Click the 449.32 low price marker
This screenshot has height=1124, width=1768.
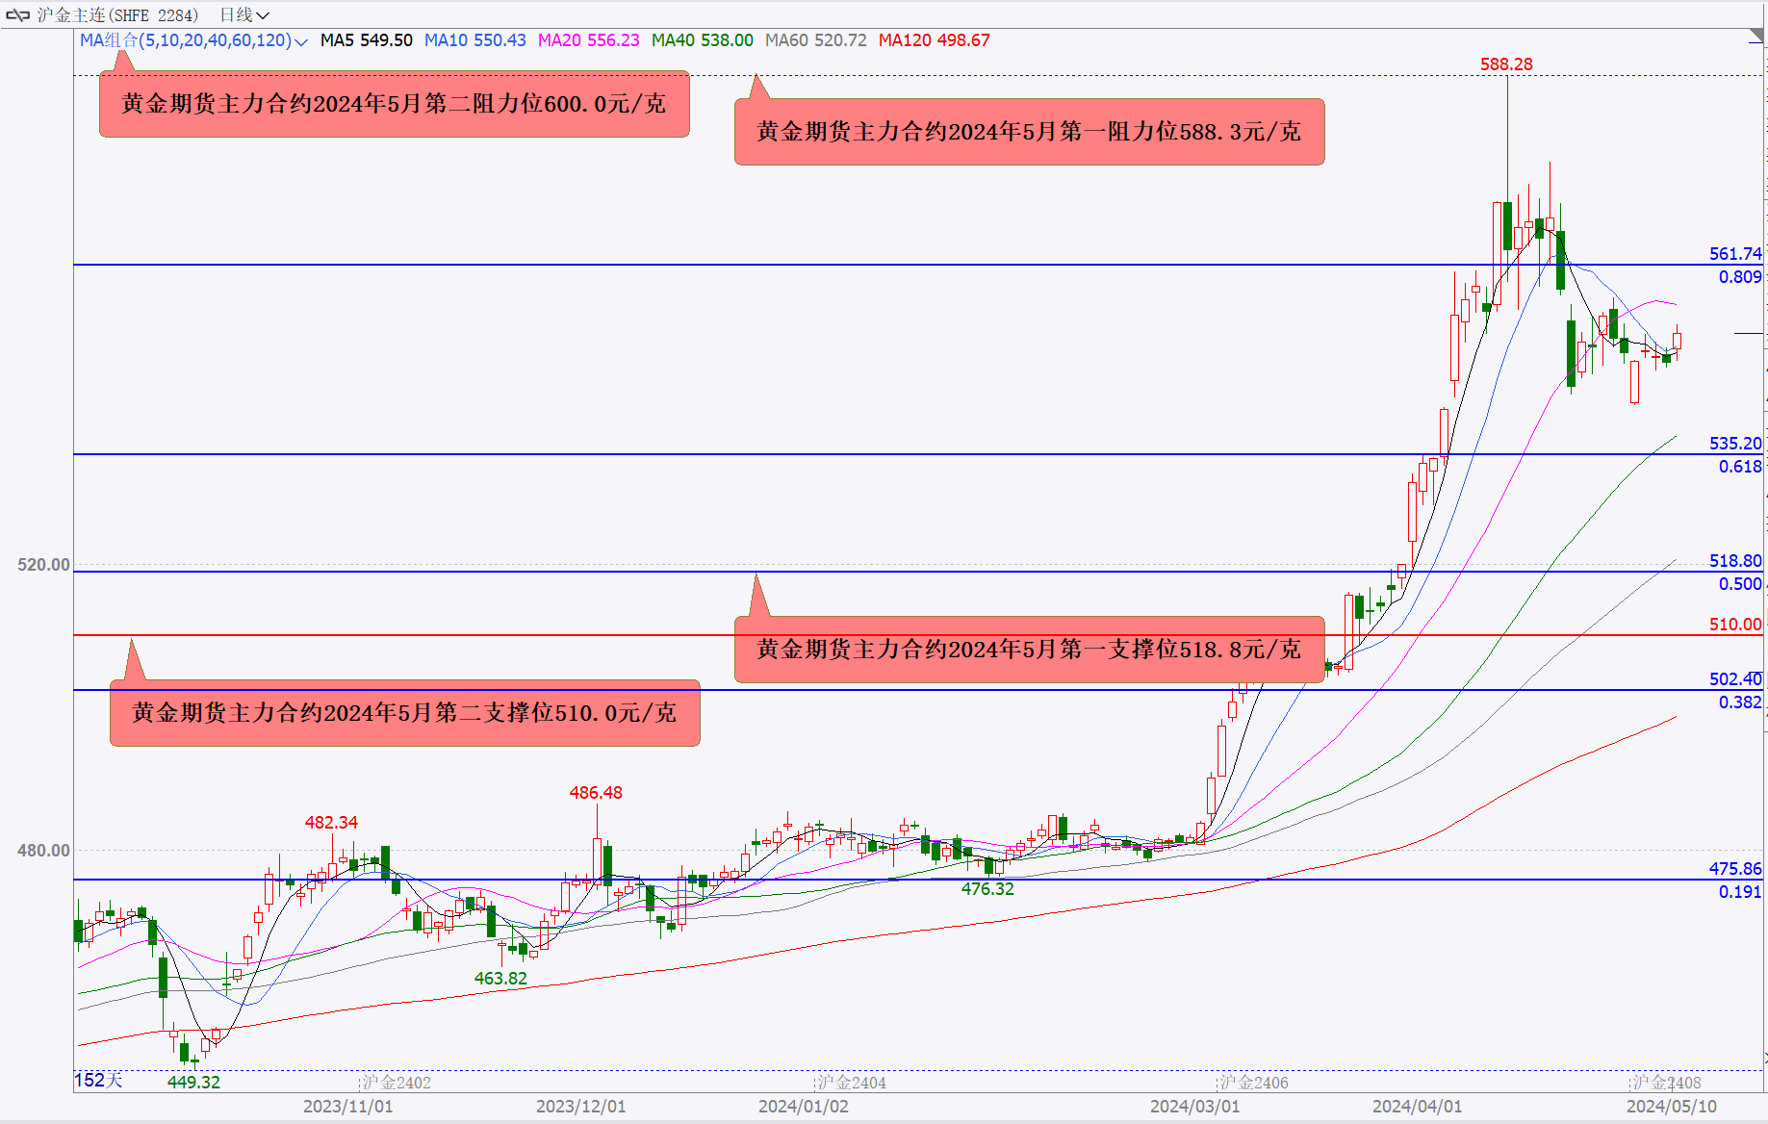click(x=193, y=1082)
